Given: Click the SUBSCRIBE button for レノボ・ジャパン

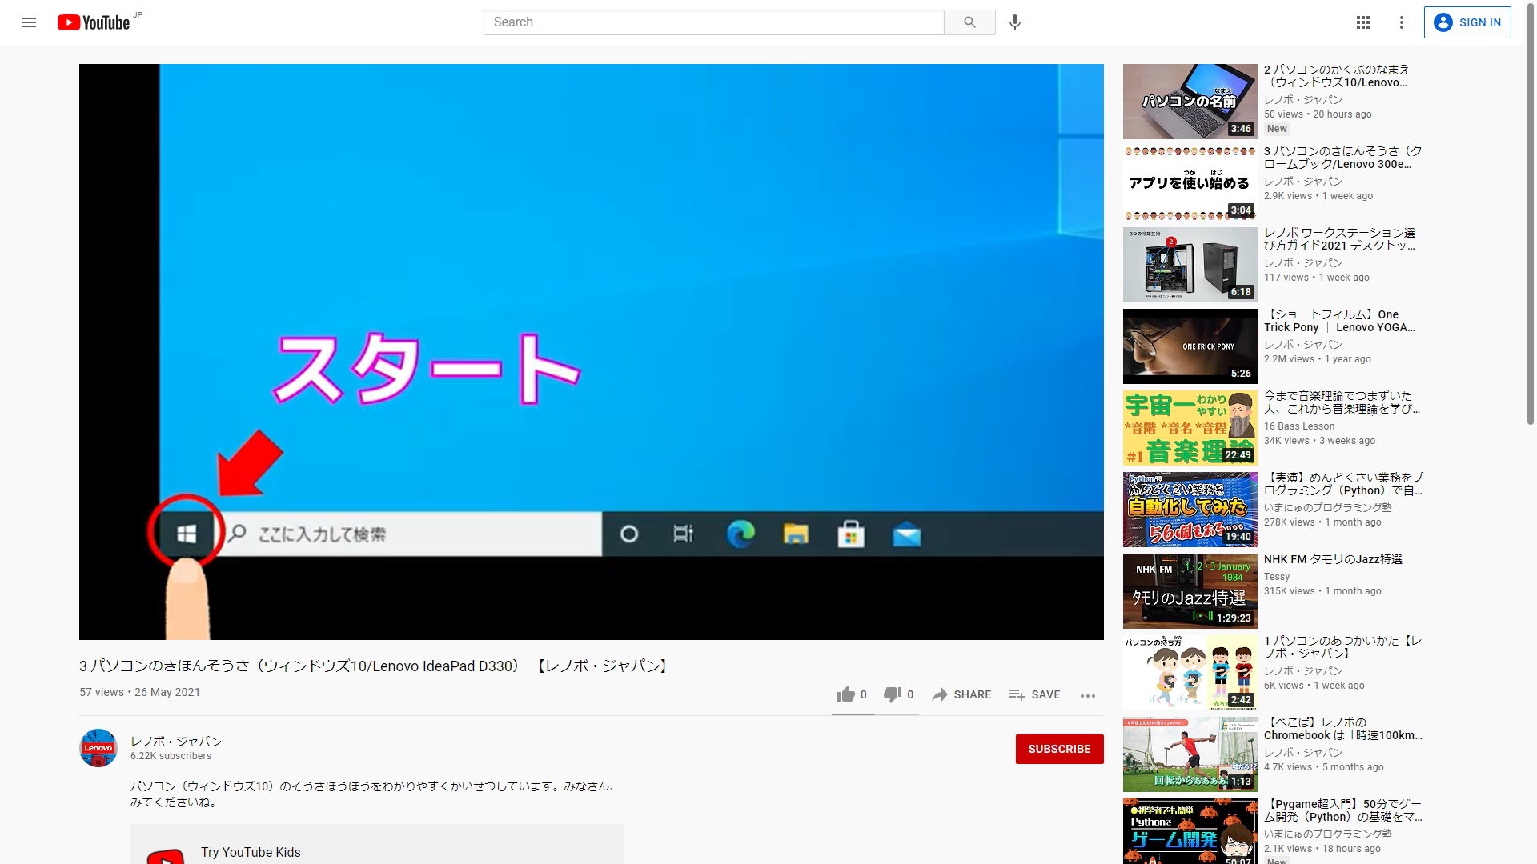Looking at the screenshot, I should [x=1060, y=749].
